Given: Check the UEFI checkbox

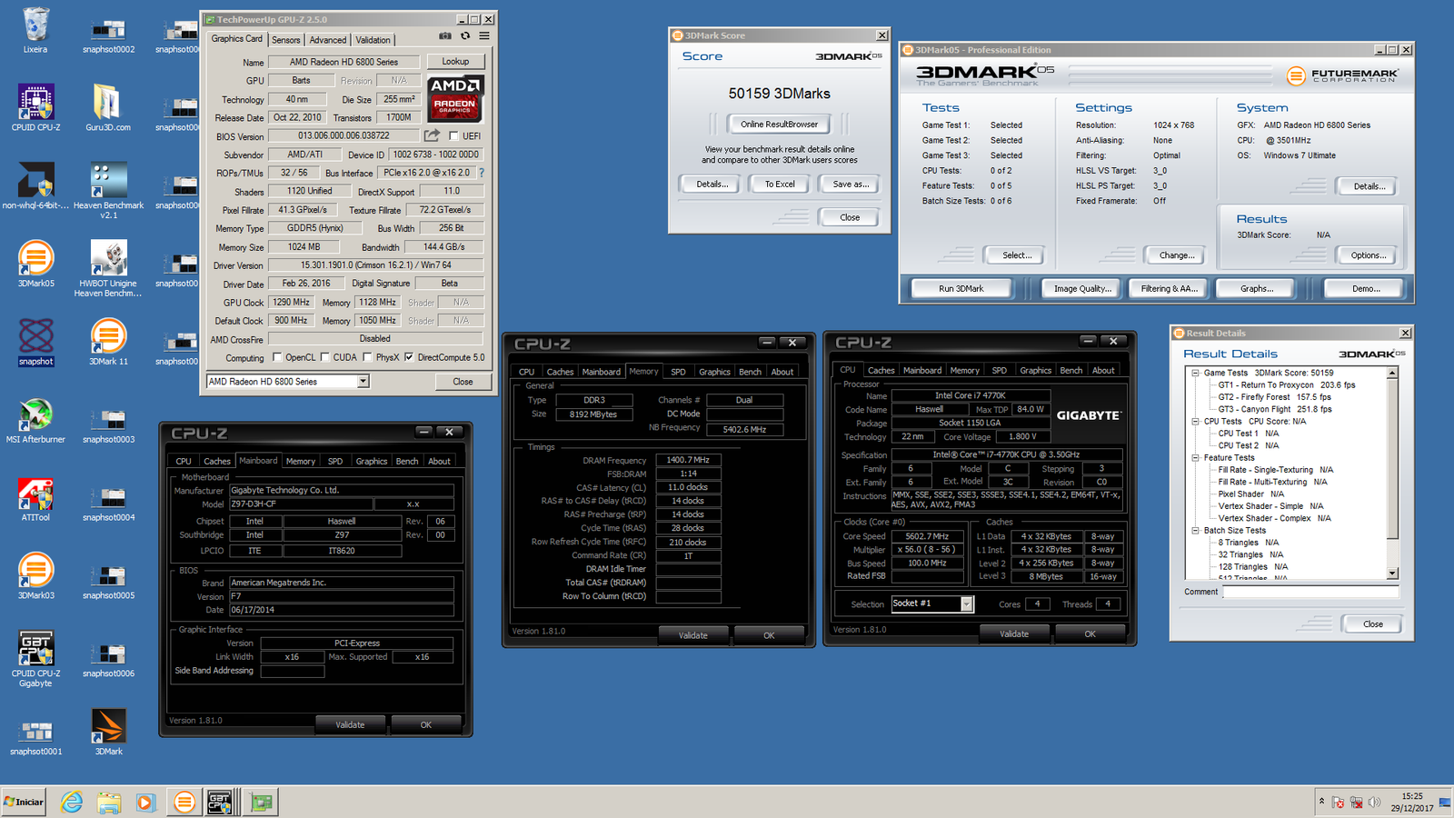Looking at the screenshot, I should pos(453,136).
